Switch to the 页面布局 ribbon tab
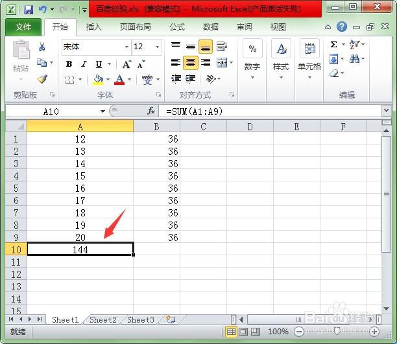The width and height of the screenshot is (397, 344). pos(135,27)
